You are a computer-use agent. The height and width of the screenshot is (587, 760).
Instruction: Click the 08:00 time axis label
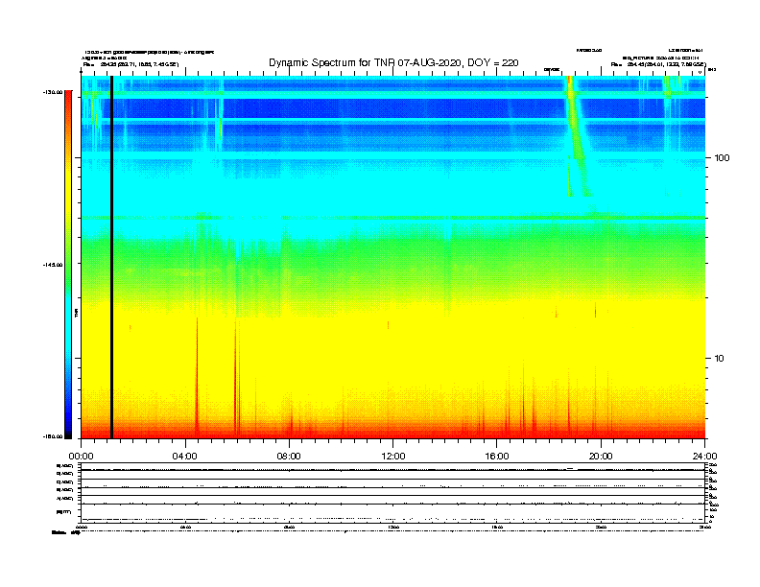click(x=289, y=457)
